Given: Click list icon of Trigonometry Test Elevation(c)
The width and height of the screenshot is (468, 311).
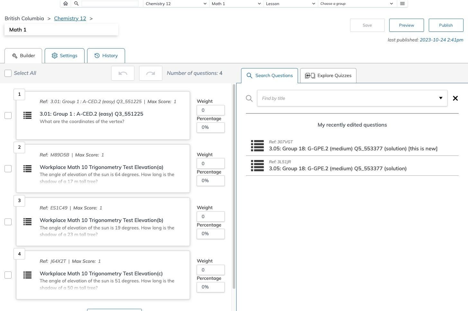Looking at the screenshot, I should click(x=27, y=275).
